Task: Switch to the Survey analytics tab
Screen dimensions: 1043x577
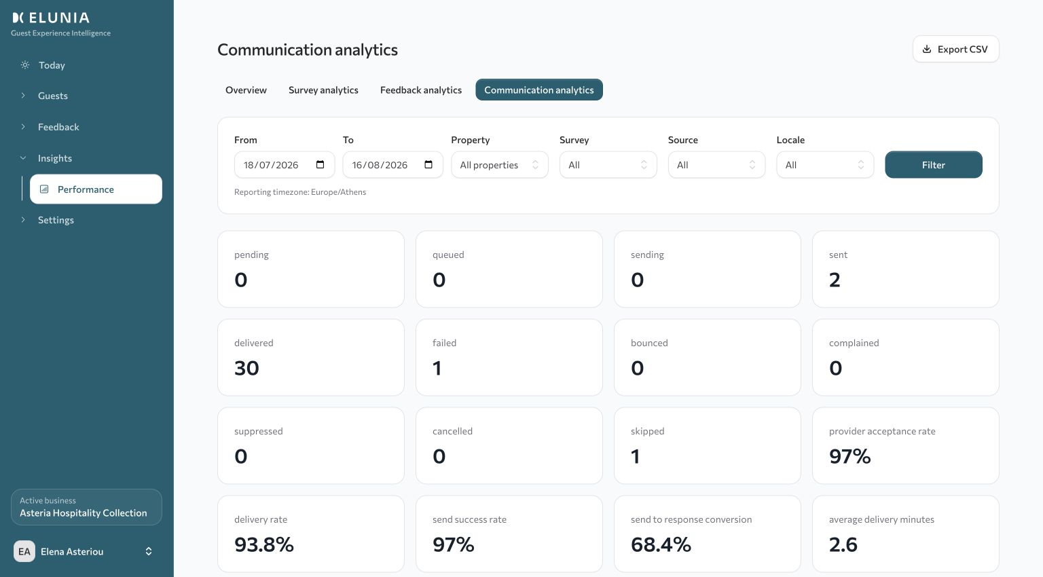Action: (323, 90)
